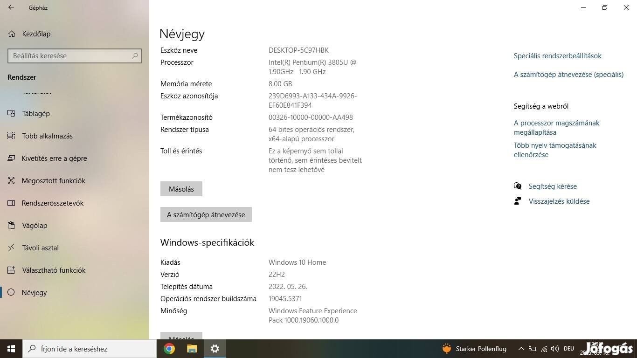This screenshot has width=637, height=358.
Task: Open File Explorer from the taskbar
Action: click(x=192, y=349)
